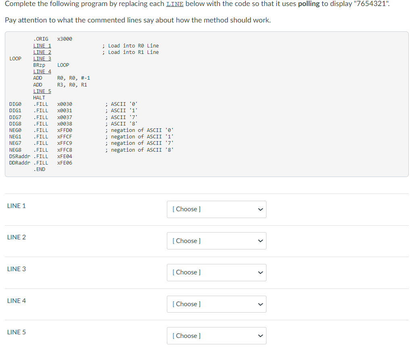The image size is (414, 348).
Task: Click the LINE 3 question row label
Action: 17,269
